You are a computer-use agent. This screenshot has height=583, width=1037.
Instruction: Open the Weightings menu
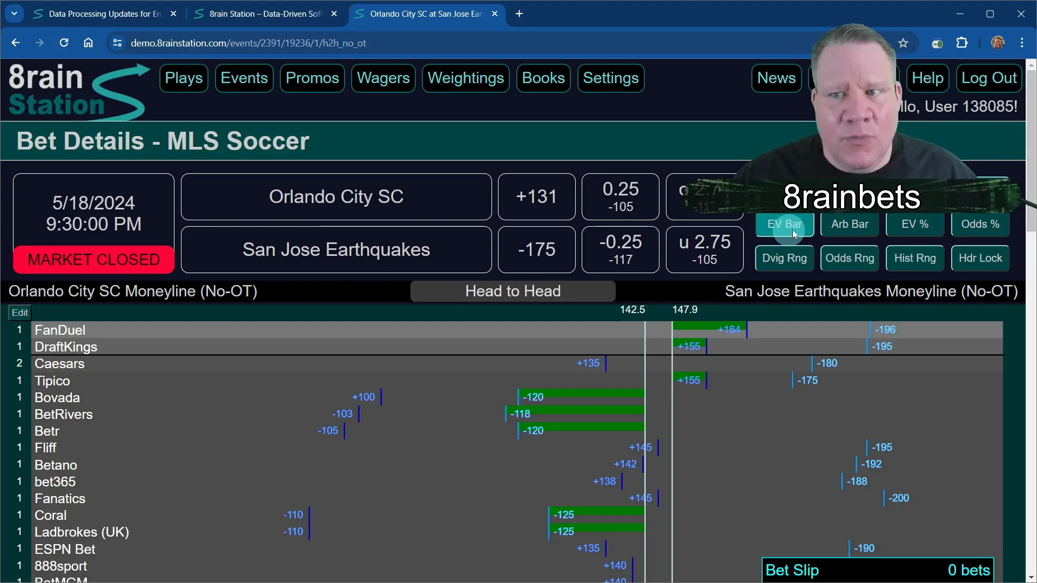click(x=466, y=78)
